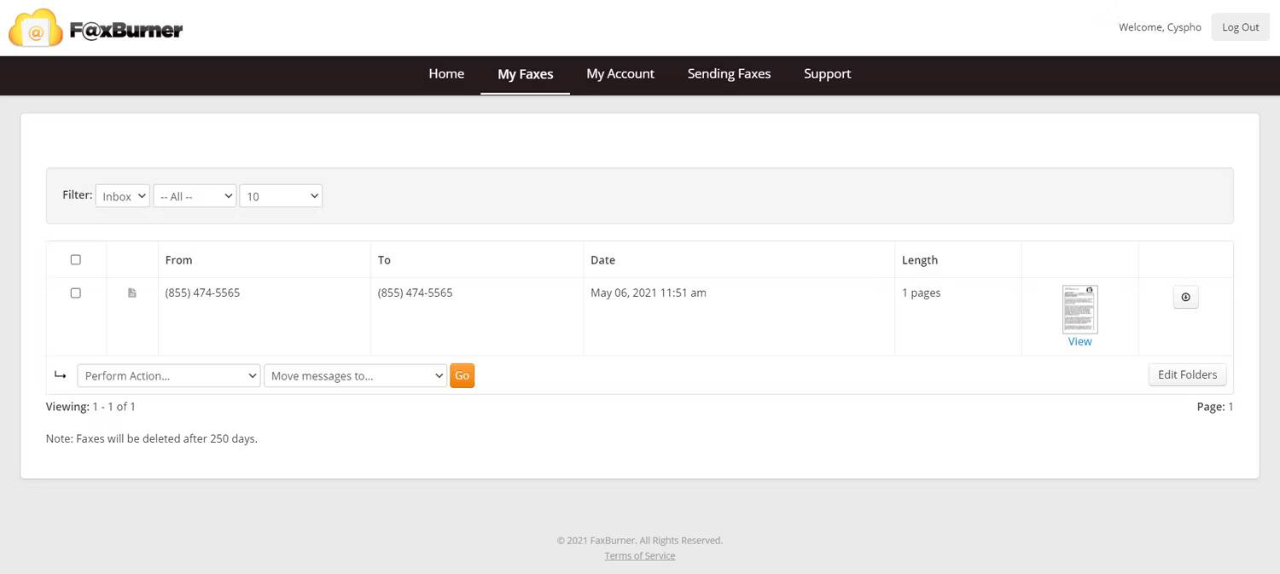Image resolution: width=1280 pixels, height=574 pixels.
Task: Open the Perform Action dropdown
Action: [x=169, y=375]
